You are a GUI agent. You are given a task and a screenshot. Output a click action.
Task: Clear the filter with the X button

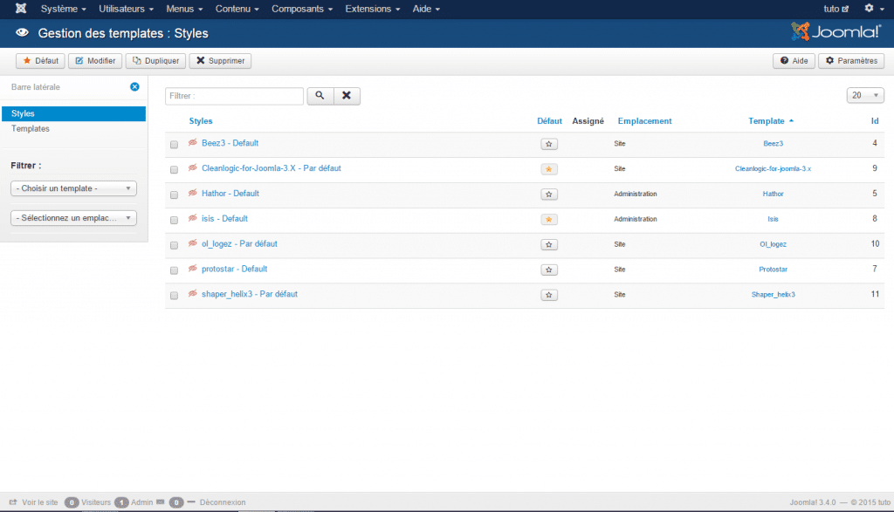[347, 96]
